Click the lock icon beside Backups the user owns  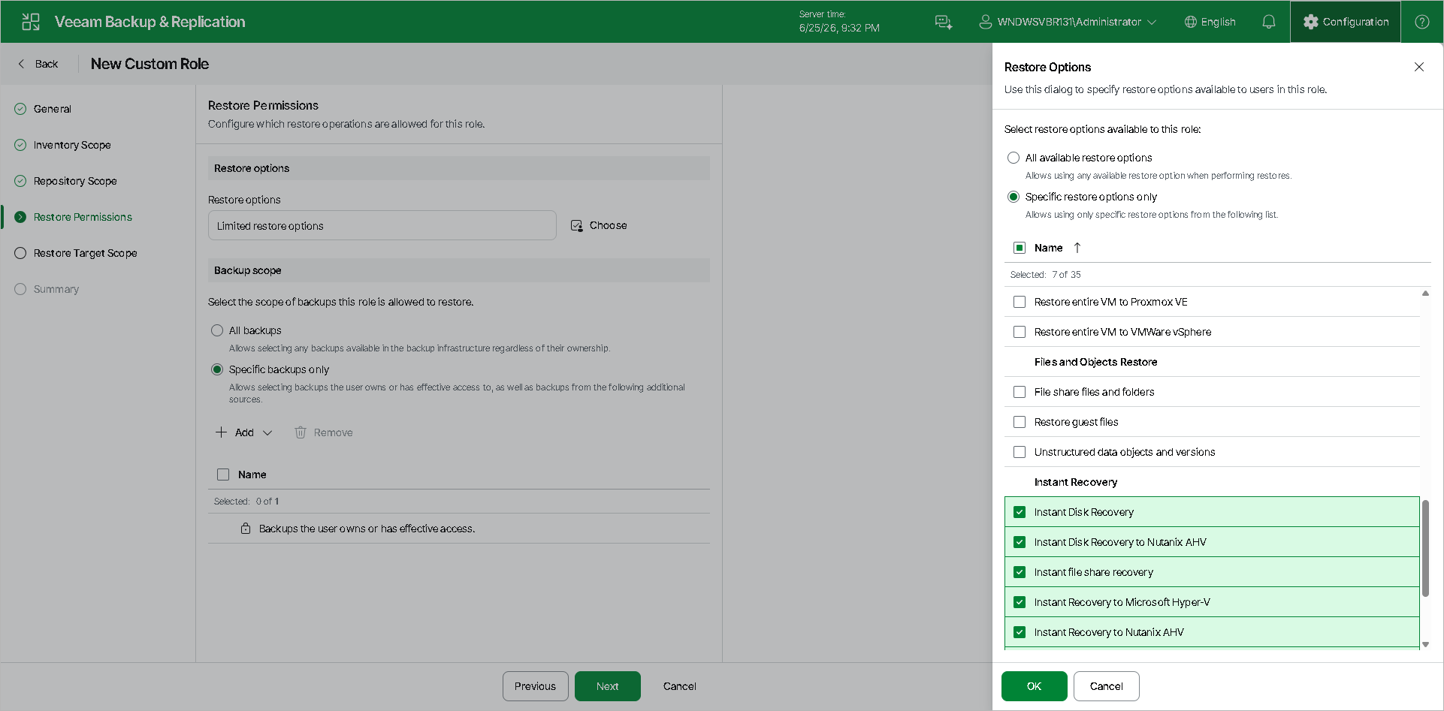coord(246,529)
